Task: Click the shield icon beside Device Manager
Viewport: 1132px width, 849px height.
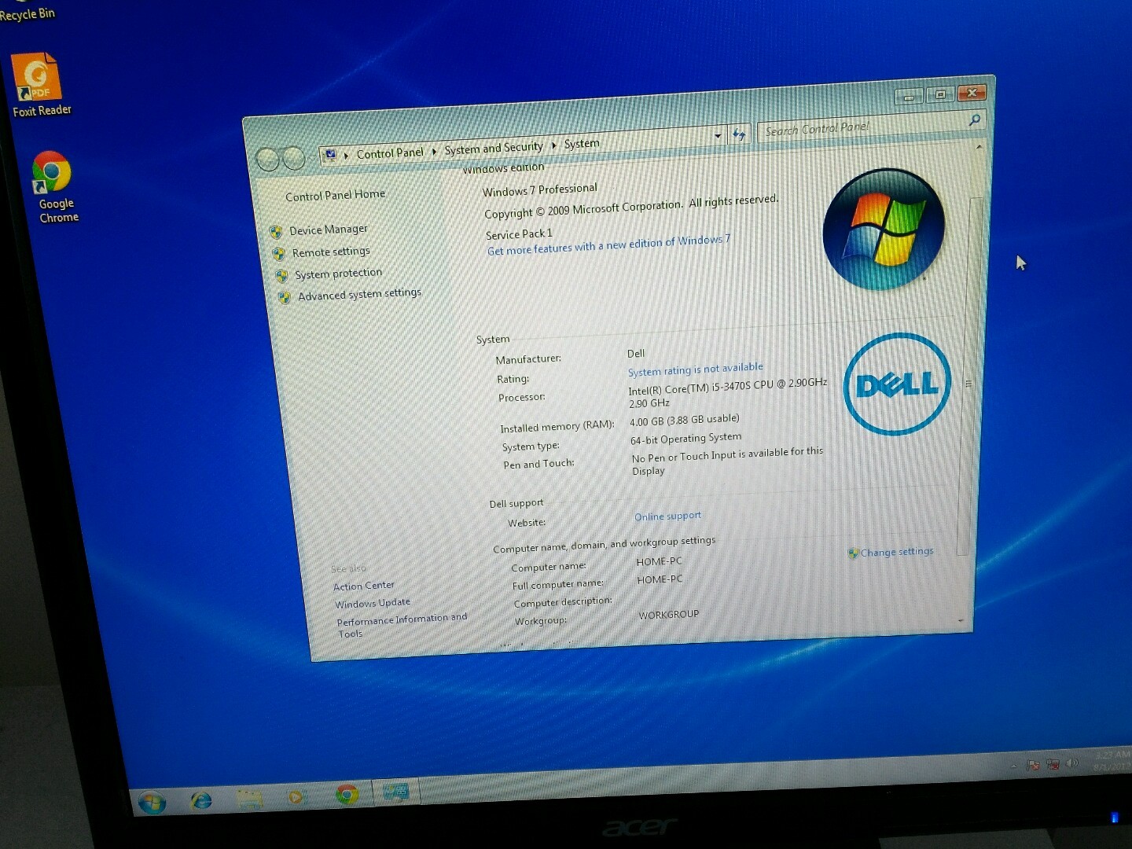Action: point(276,232)
